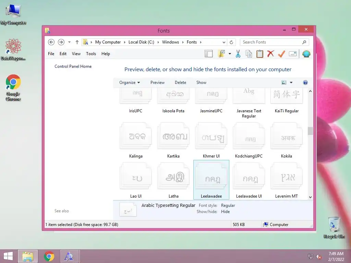
Task: Open File Explorer from the taskbar
Action: point(28,256)
